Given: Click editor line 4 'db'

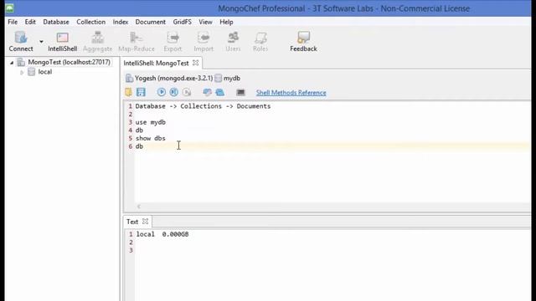Looking at the screenshot, I should tap(140, 130).
